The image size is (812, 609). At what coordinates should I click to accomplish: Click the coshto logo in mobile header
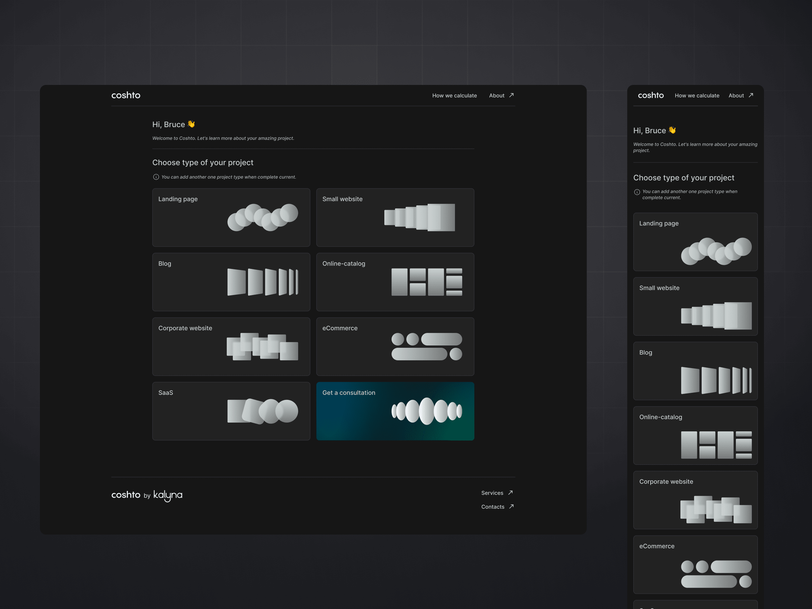pyautogui.click(x=651, y=95)
